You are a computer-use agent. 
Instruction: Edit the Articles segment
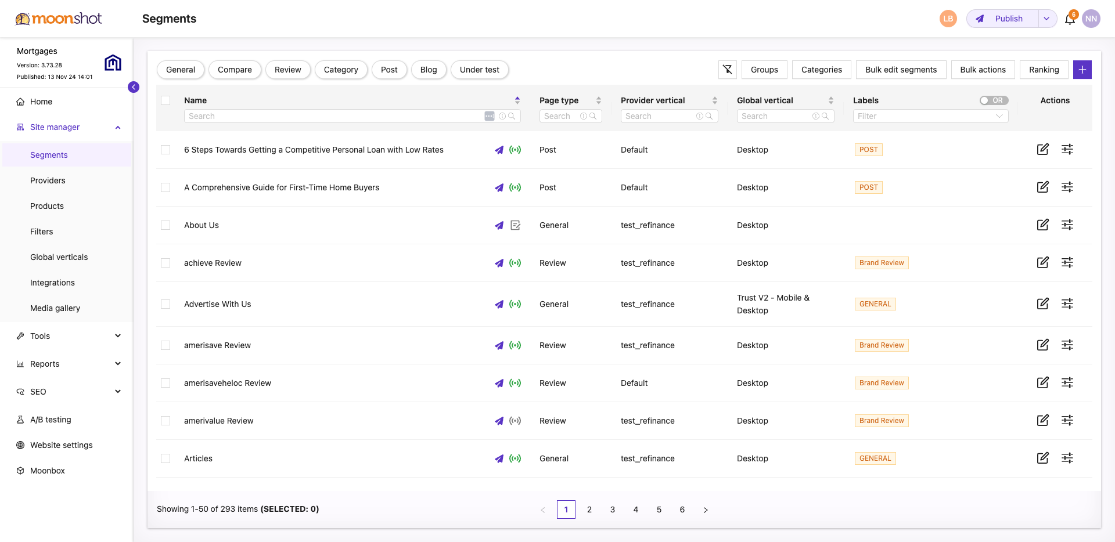(x=1043, y=458)
